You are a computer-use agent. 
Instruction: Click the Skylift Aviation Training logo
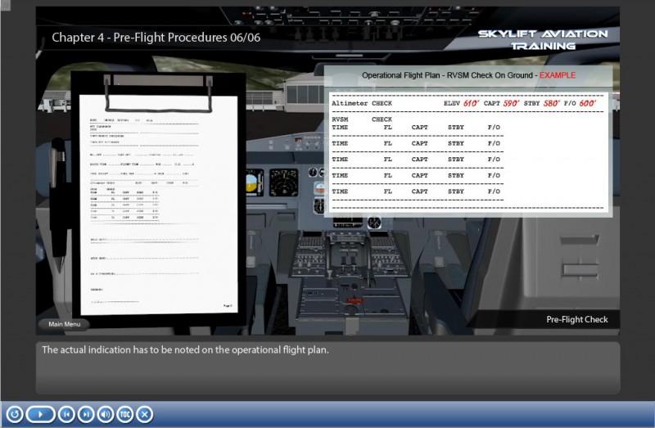point(543,39)
